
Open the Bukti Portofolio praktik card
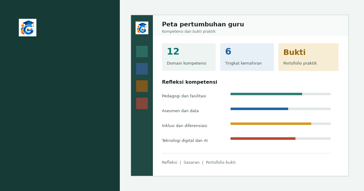pyautogui.click(x=308, y=57)
